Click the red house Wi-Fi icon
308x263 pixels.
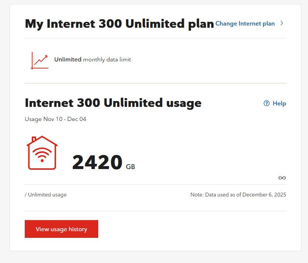42,153
